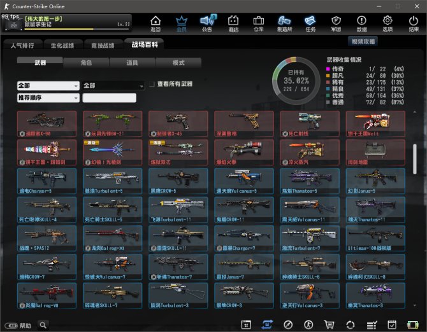Screen dimensions: 427x332
Task: Click the weapon list scrollbar thumb
Action: coord(414,159)
